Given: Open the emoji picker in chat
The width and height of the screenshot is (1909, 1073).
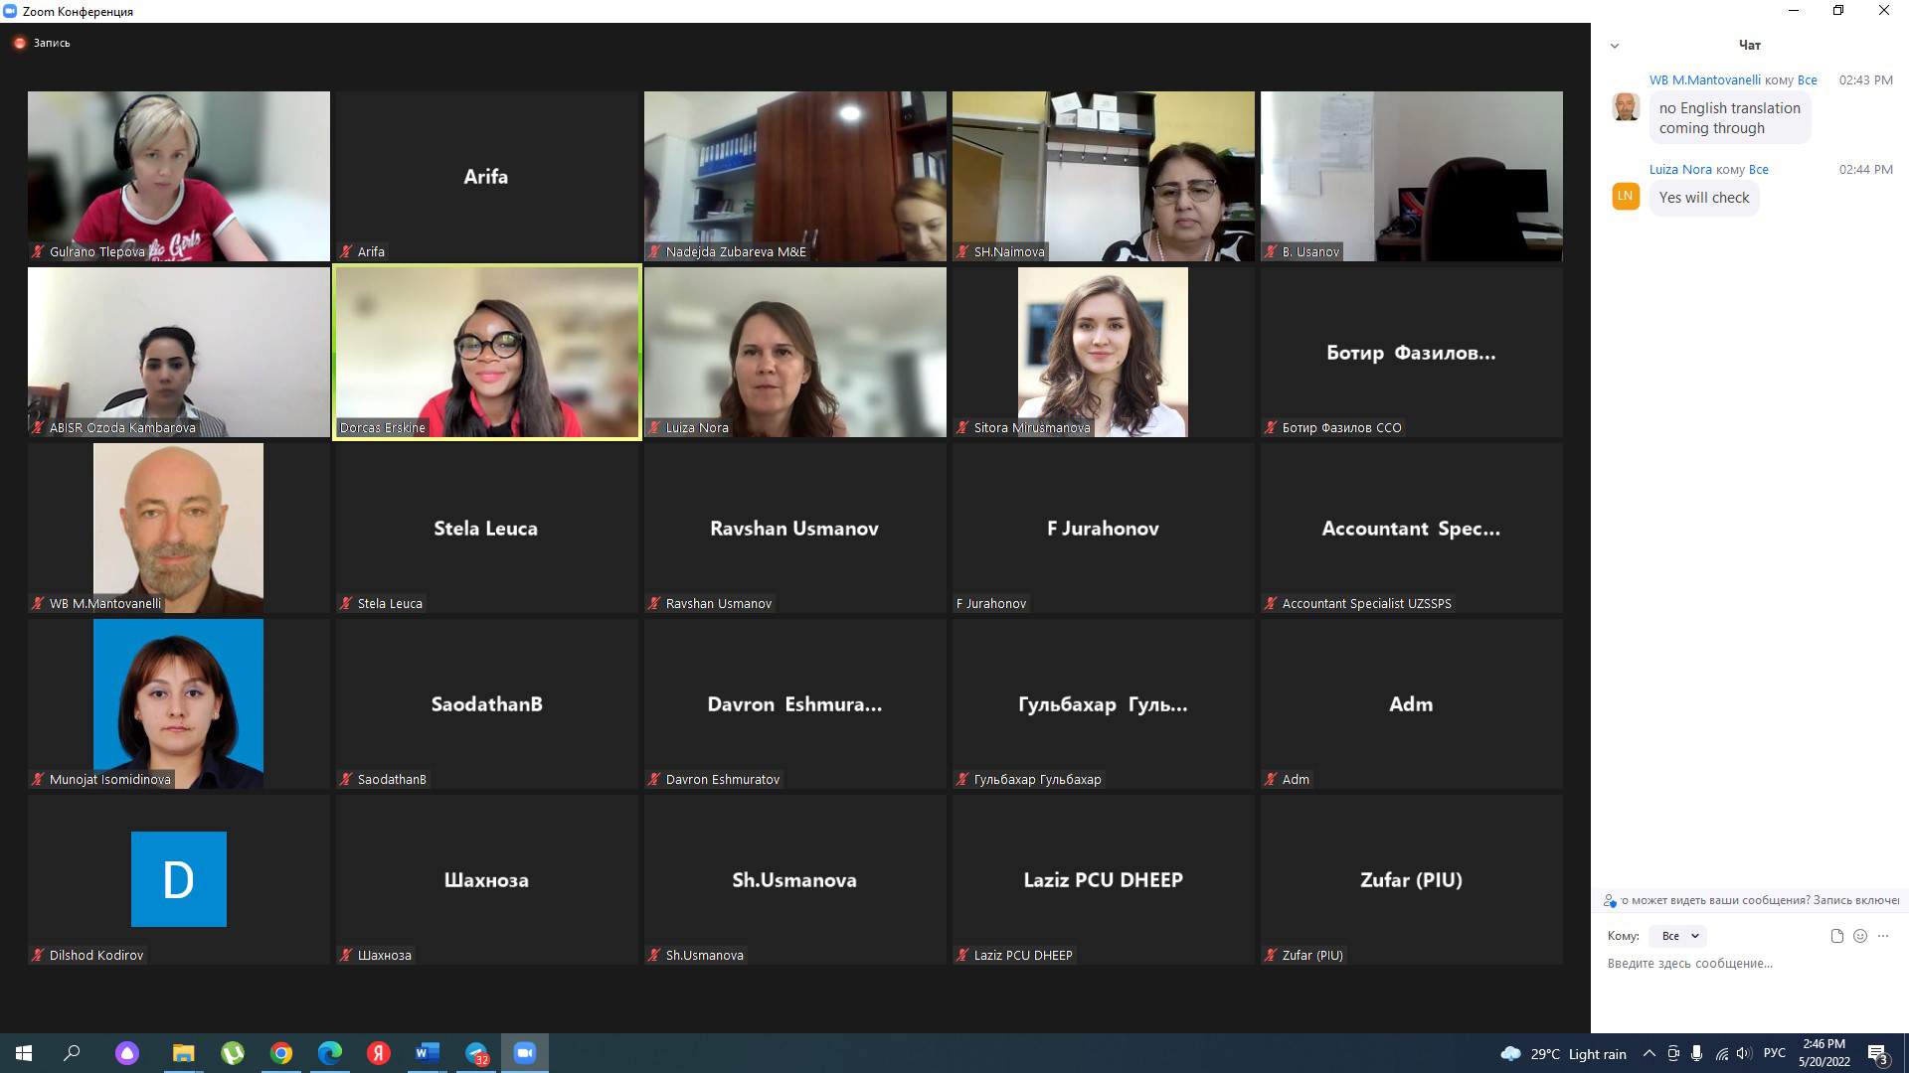Looking at the screenshot, I should (x=1860, y=936).
